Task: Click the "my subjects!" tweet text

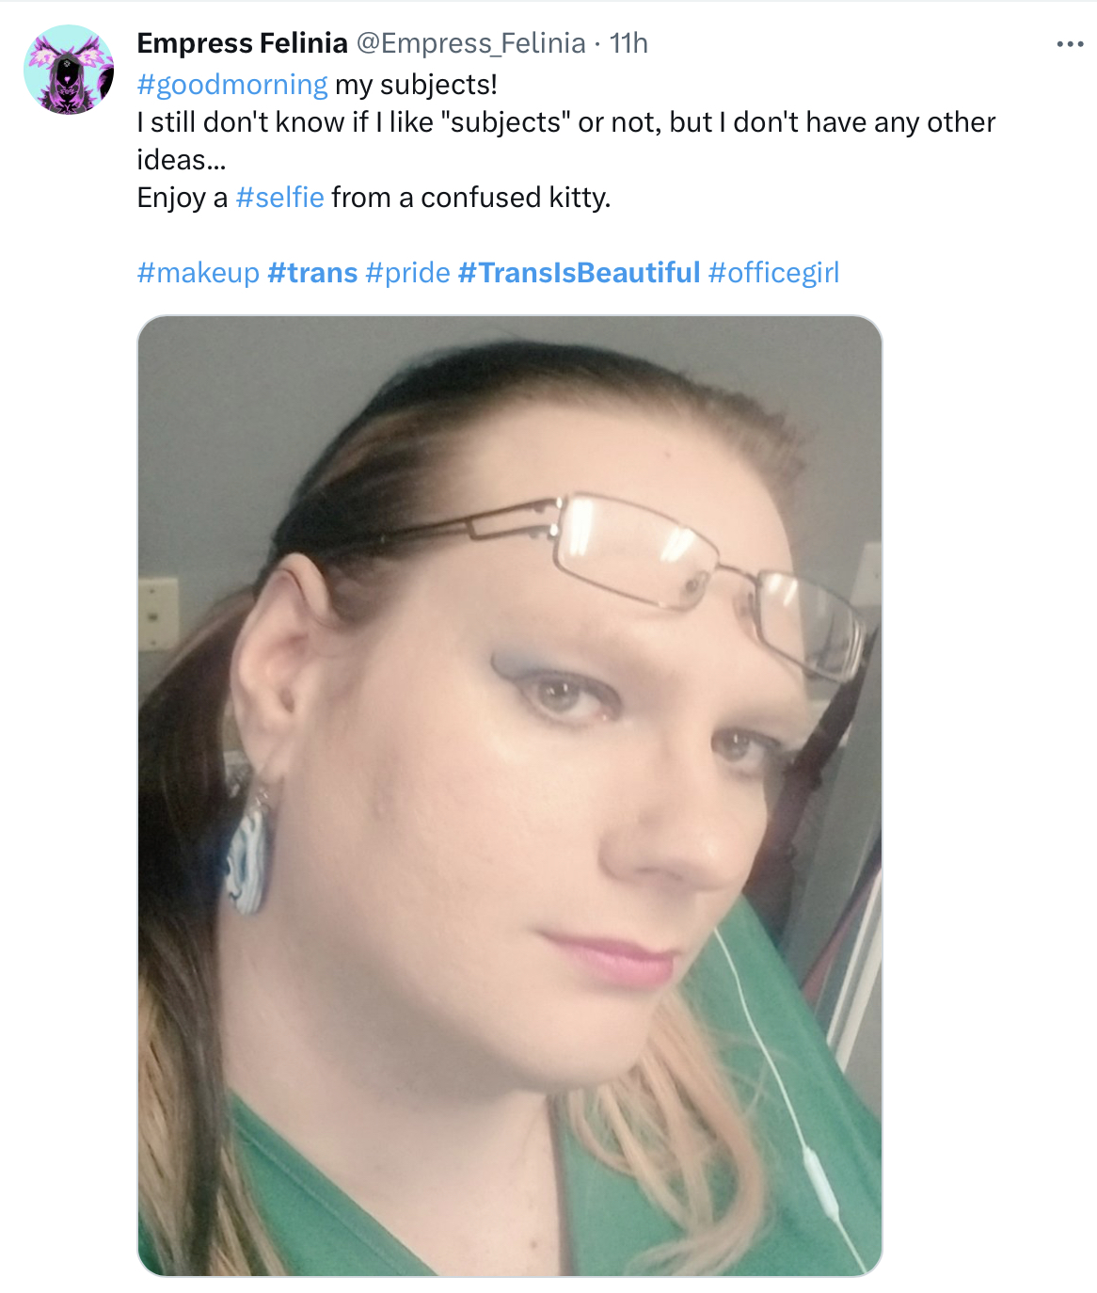Action: tap(416, 85)
